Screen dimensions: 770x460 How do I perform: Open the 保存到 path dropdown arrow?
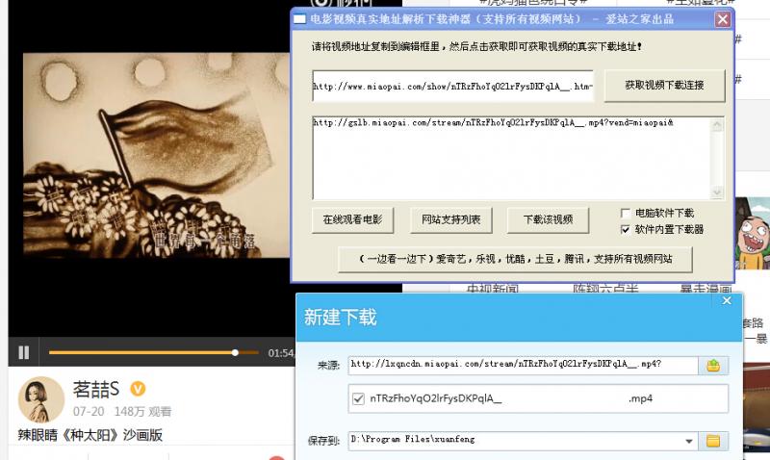pos(689,441)
